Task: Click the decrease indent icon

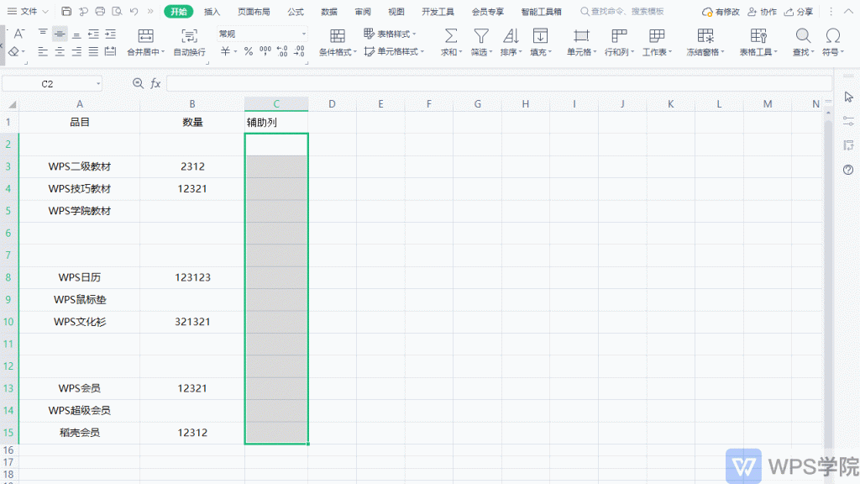Action: click(94, 34)
